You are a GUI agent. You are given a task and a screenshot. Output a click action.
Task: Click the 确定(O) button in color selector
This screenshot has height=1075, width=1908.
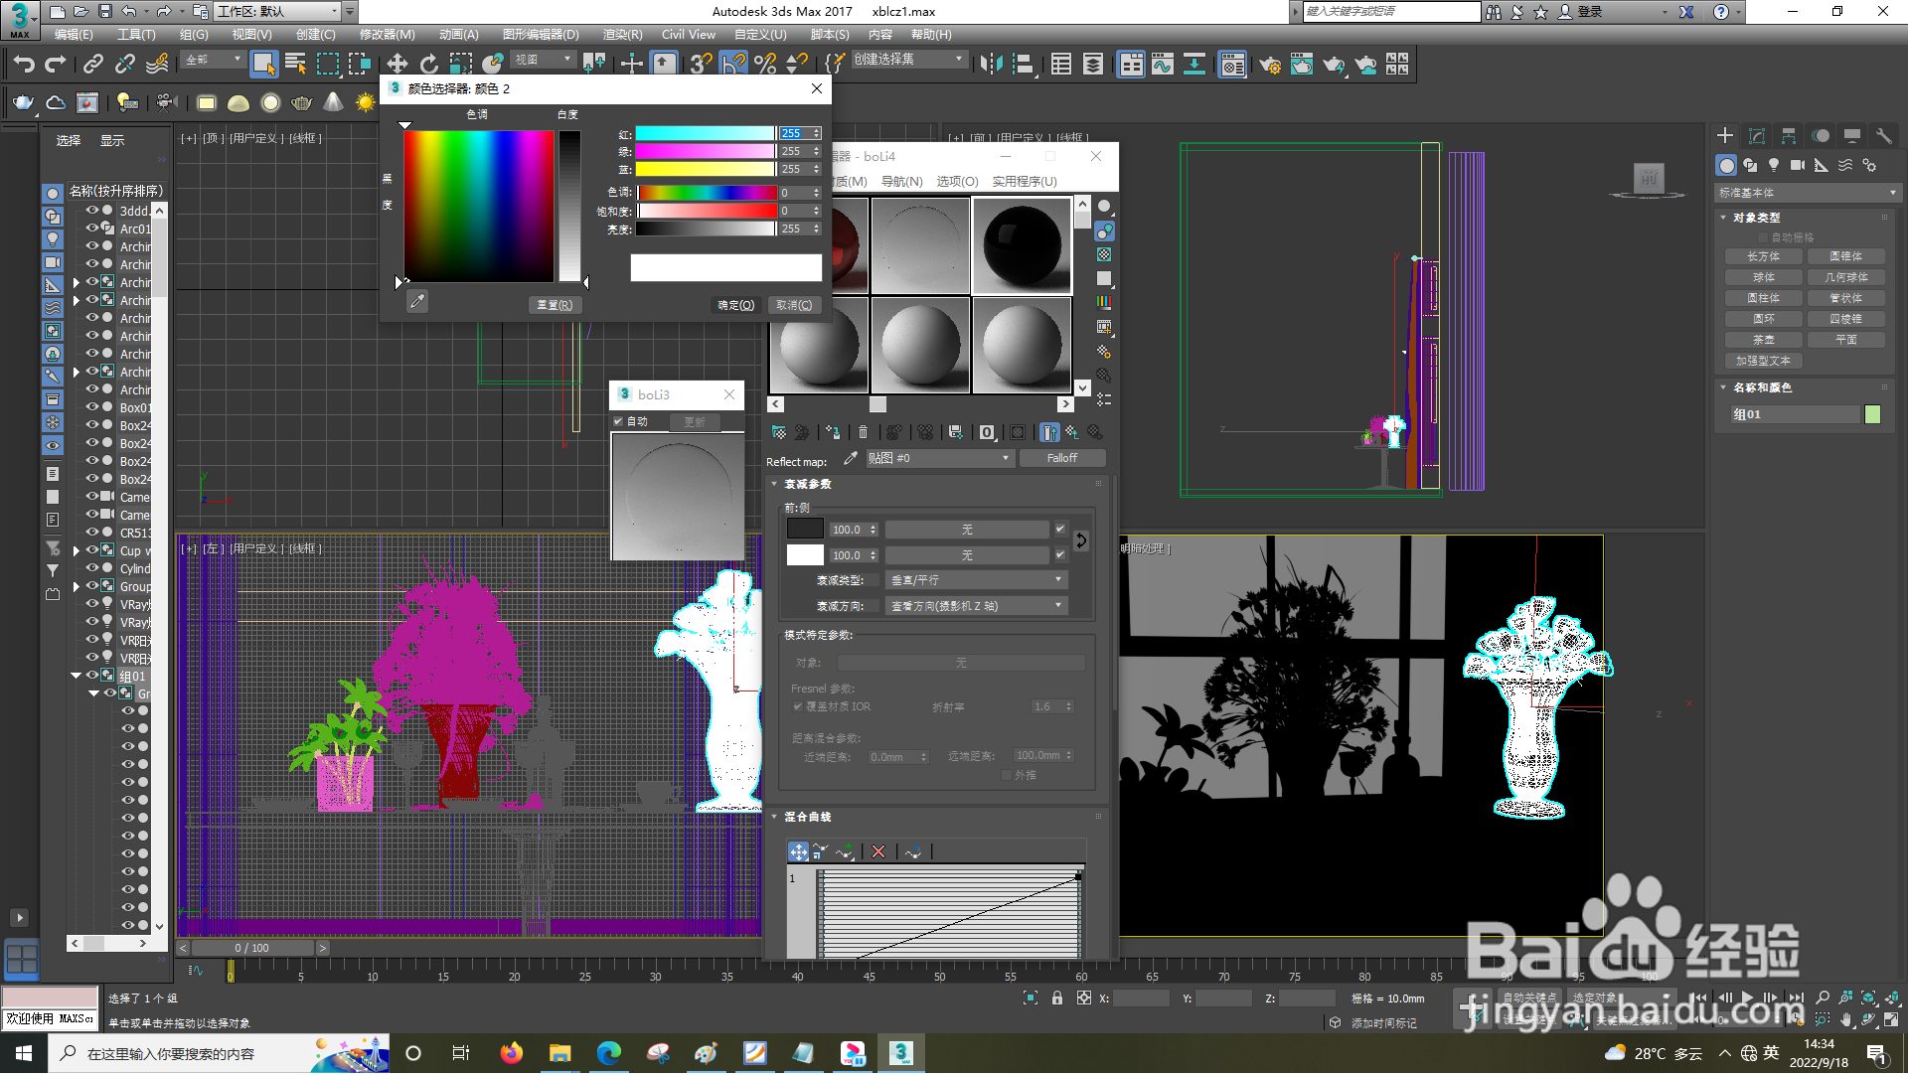coord(735,306)
